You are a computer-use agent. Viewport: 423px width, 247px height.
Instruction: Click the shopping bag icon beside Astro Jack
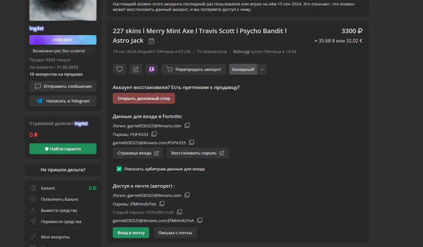coord(151,41)
